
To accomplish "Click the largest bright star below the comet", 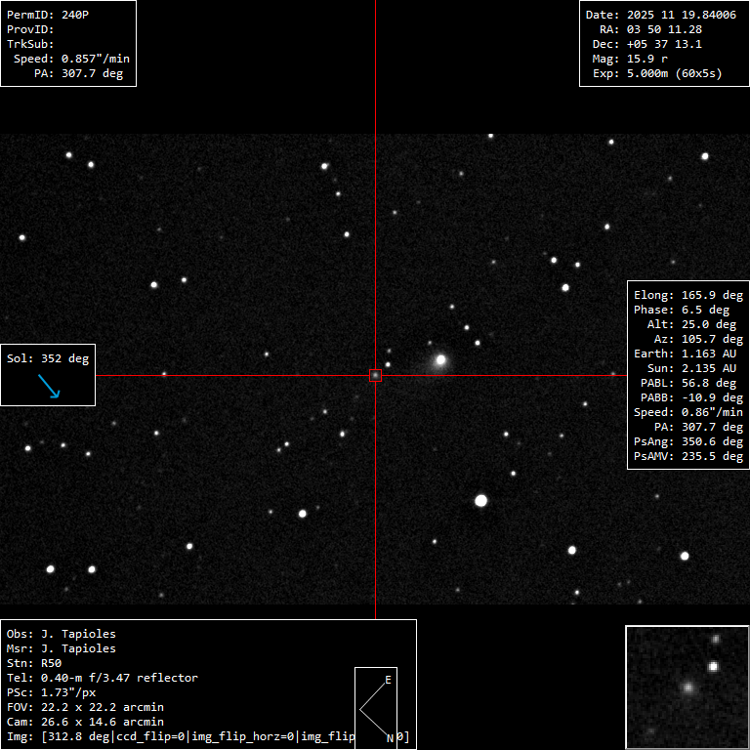I will pyautogui.click(x=480, y=500).
